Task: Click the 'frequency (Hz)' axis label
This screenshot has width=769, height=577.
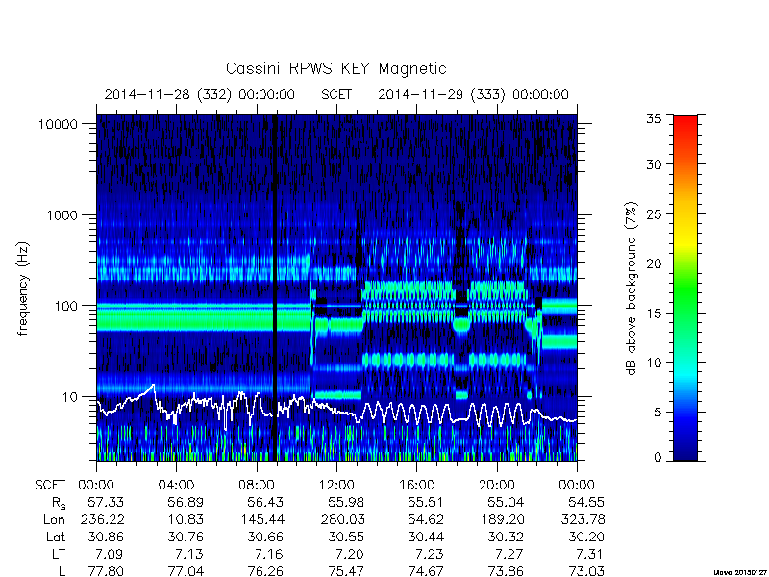Action: pos(23,289)
